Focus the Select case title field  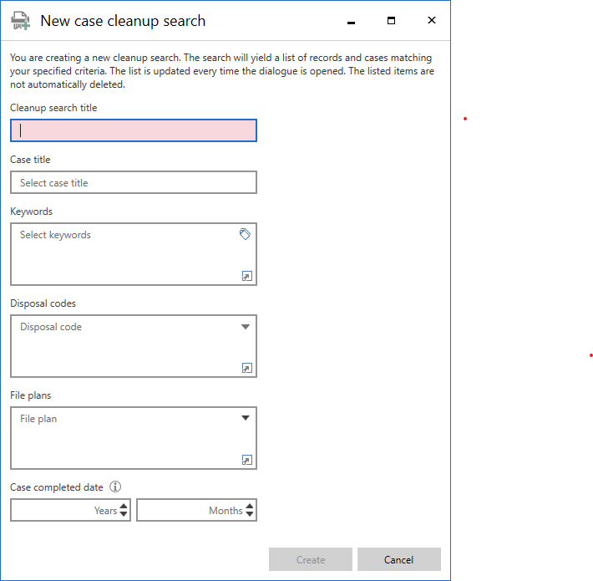tap(134, 182)
